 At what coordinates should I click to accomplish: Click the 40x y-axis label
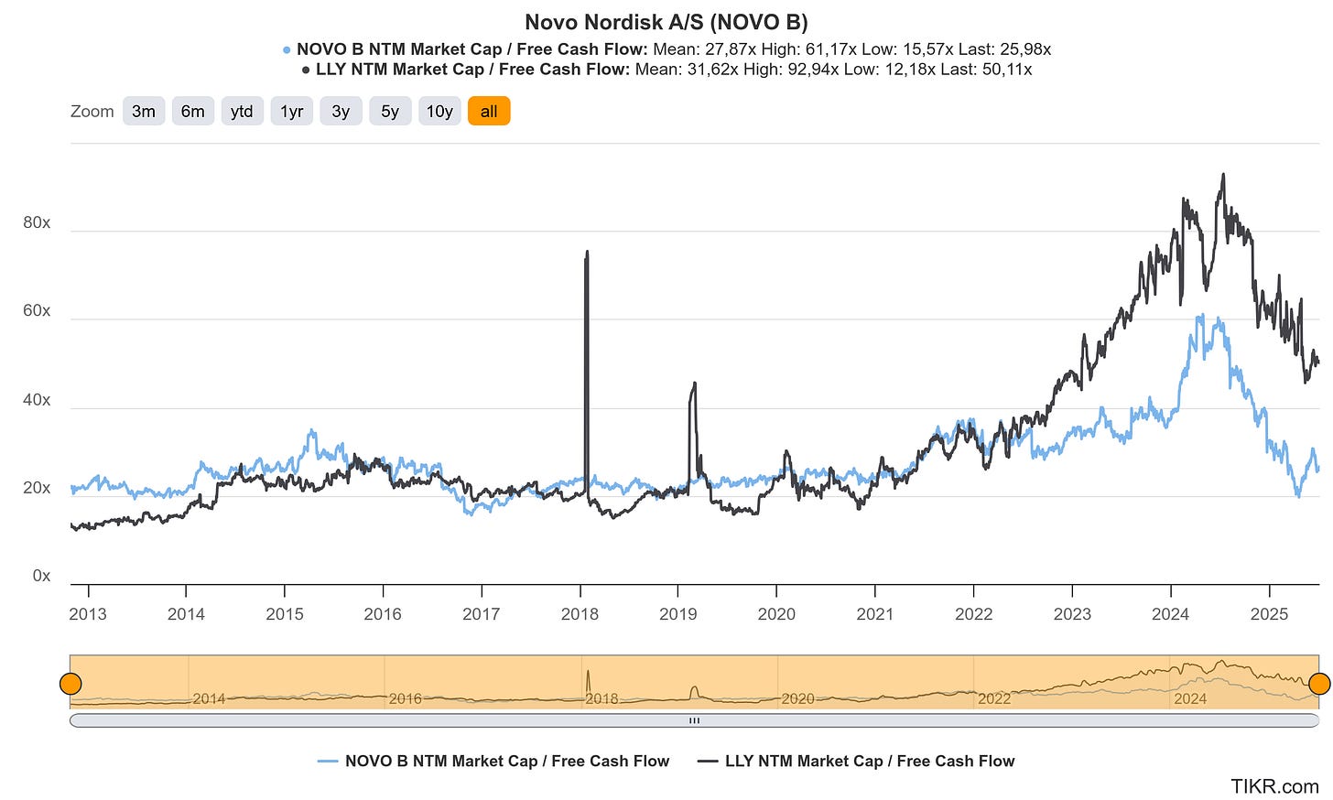37,401
